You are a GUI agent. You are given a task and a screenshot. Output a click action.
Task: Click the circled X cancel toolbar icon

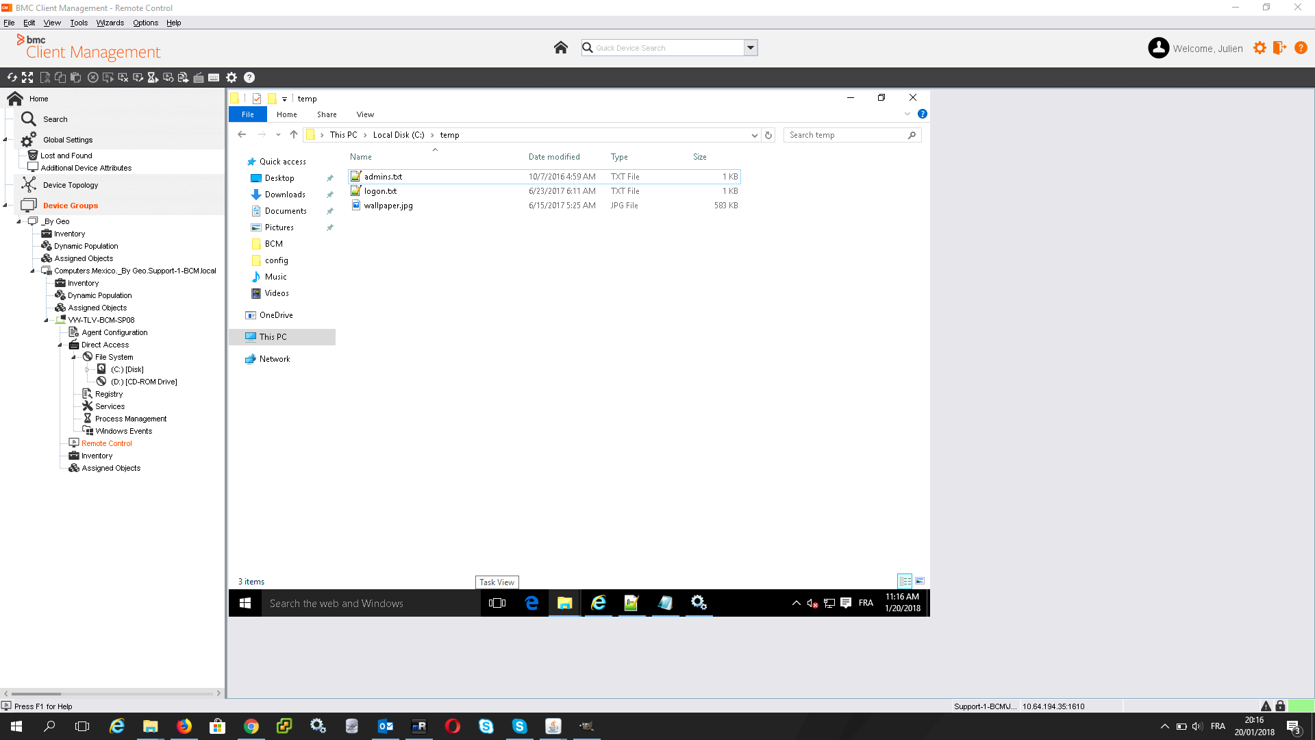tap(92, 77)
